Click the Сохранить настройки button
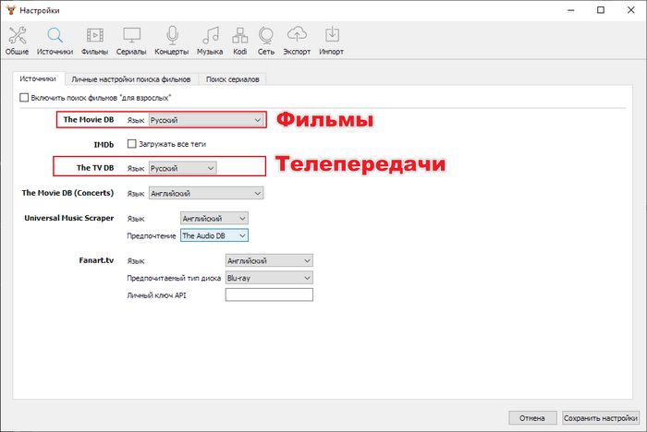Viewport: 647px width, 432px height. (601, 417)
